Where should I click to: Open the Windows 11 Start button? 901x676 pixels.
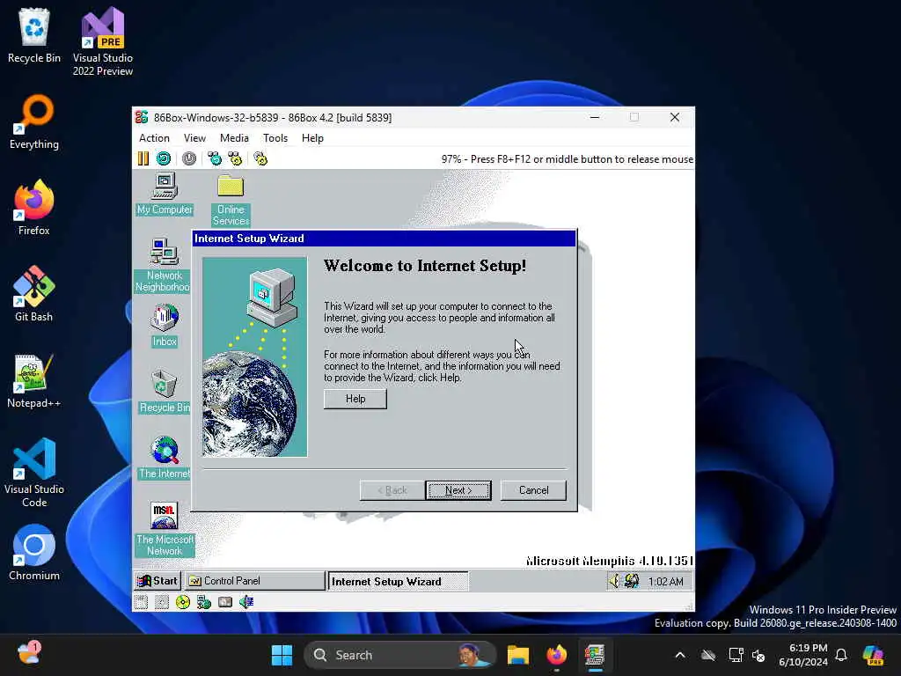282,655
